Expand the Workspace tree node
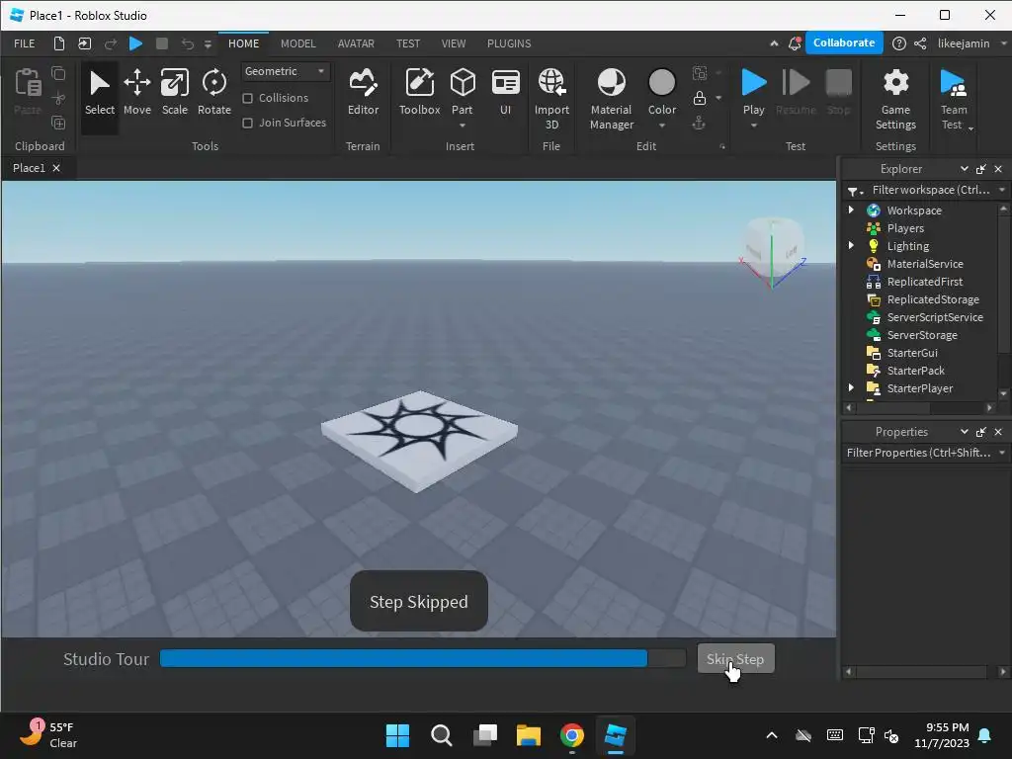This screenshot has height=759, width=1012. pos(851,210)
